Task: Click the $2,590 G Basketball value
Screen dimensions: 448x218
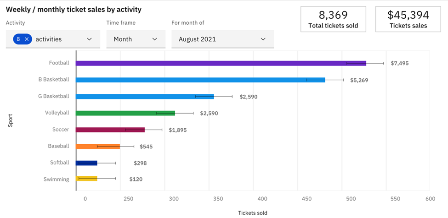Action: [x=249, y=97]
